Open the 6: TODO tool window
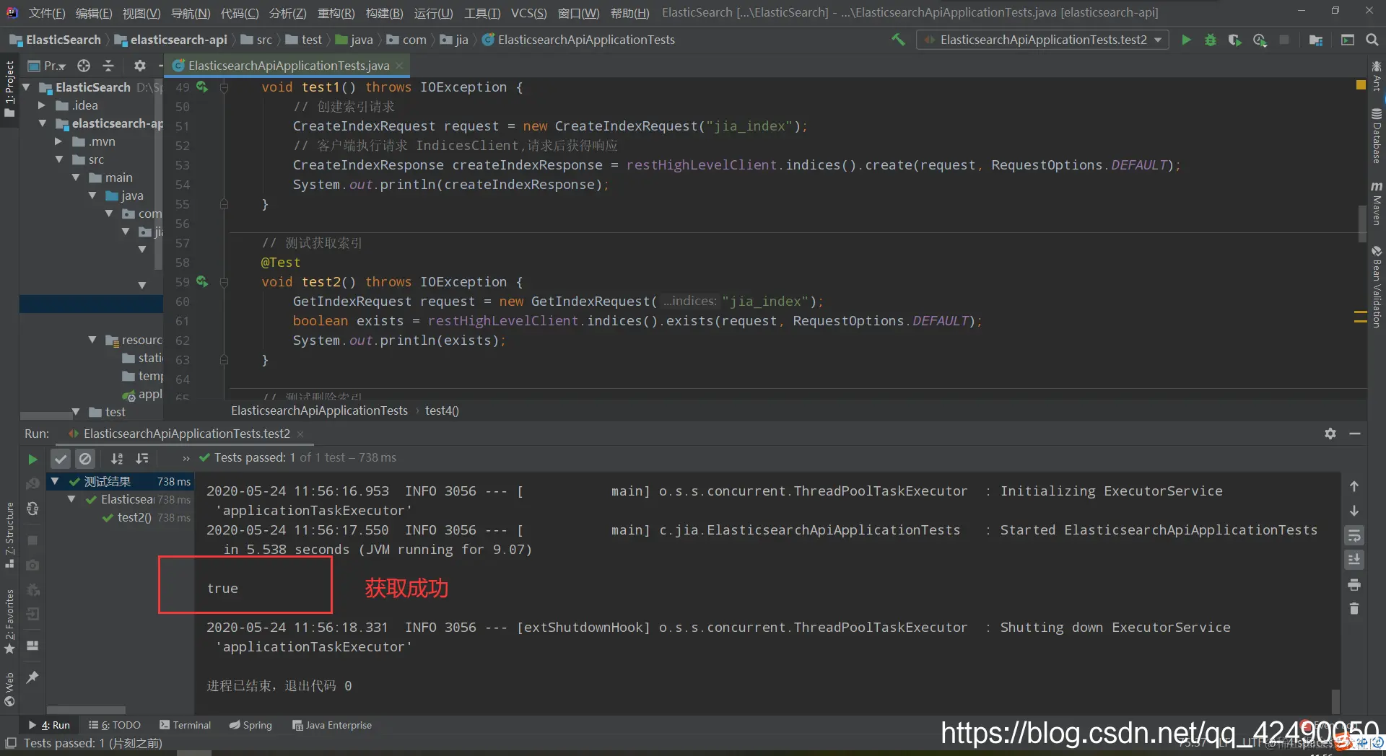1386x756 pixels. click(x=115, y=725)
